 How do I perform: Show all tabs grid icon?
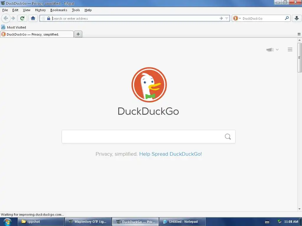point(299,34)
